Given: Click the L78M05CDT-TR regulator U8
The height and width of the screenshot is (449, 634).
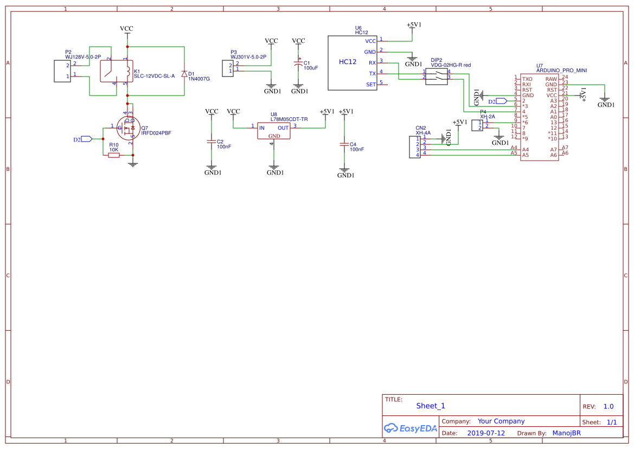Looking at the screenshot, I should pyautogui.click(x=274, y=130).
